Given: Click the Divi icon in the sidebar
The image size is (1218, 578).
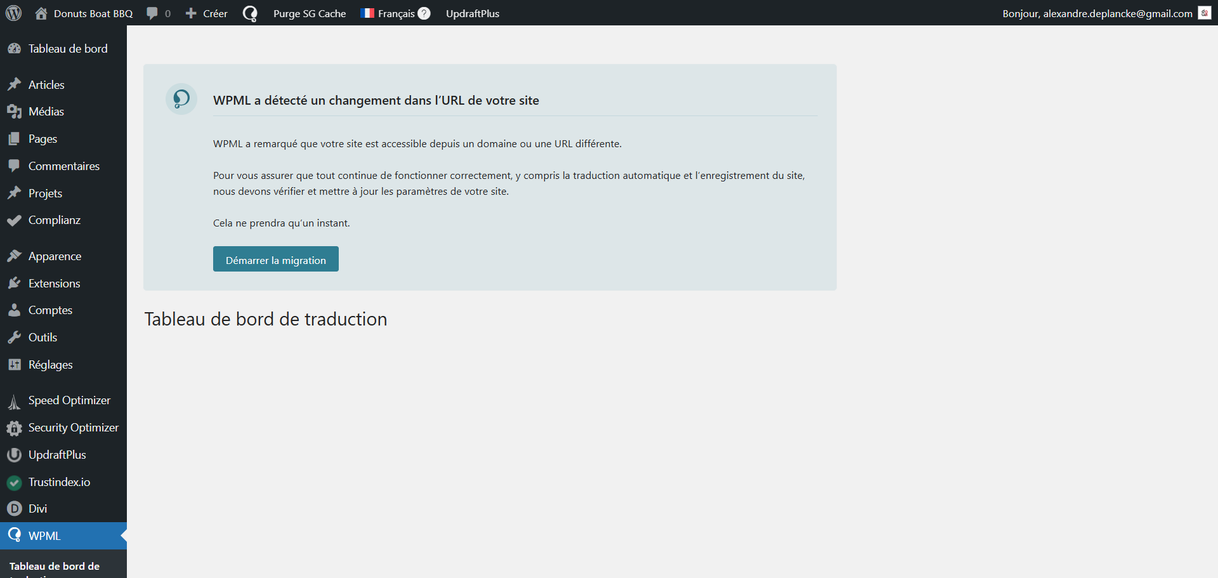Looking at the screenshot, I should click(14, 509).
